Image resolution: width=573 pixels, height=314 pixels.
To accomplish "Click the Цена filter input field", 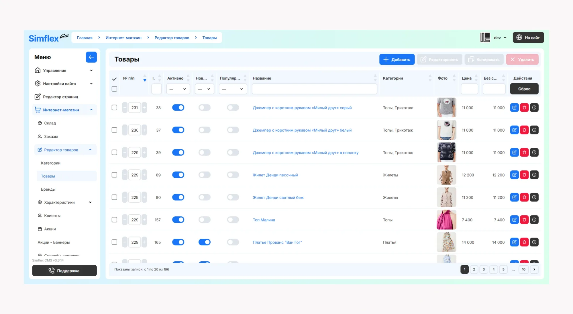I will pyautogui.click(x=469, y=89).
